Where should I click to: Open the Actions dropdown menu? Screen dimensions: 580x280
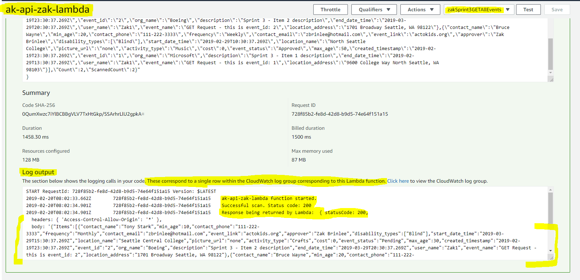point(420,10)
